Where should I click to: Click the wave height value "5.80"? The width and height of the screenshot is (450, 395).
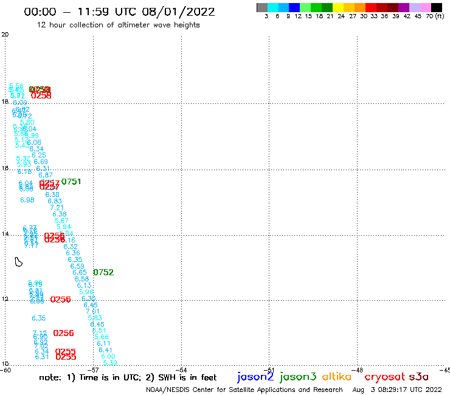pyautogui.click(x=27, y=123)
